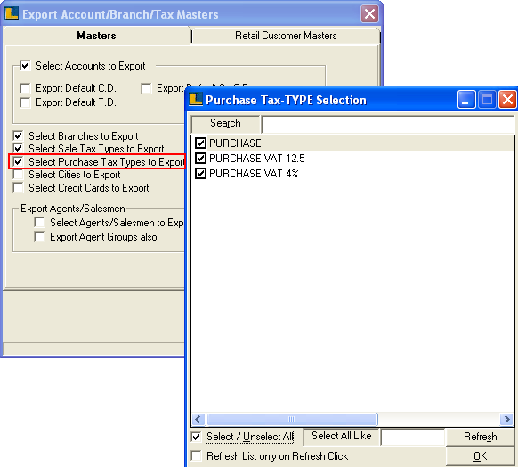Click the list's left scroll arrow
Viewport: 518px width, 467px height.
[198, 420]
